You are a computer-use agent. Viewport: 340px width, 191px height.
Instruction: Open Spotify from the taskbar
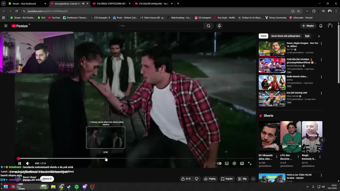coord(76,187)
